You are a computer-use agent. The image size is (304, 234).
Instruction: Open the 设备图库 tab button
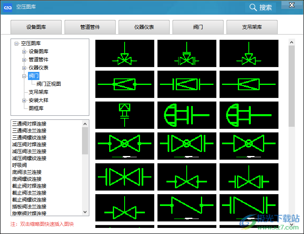(36, 27)
